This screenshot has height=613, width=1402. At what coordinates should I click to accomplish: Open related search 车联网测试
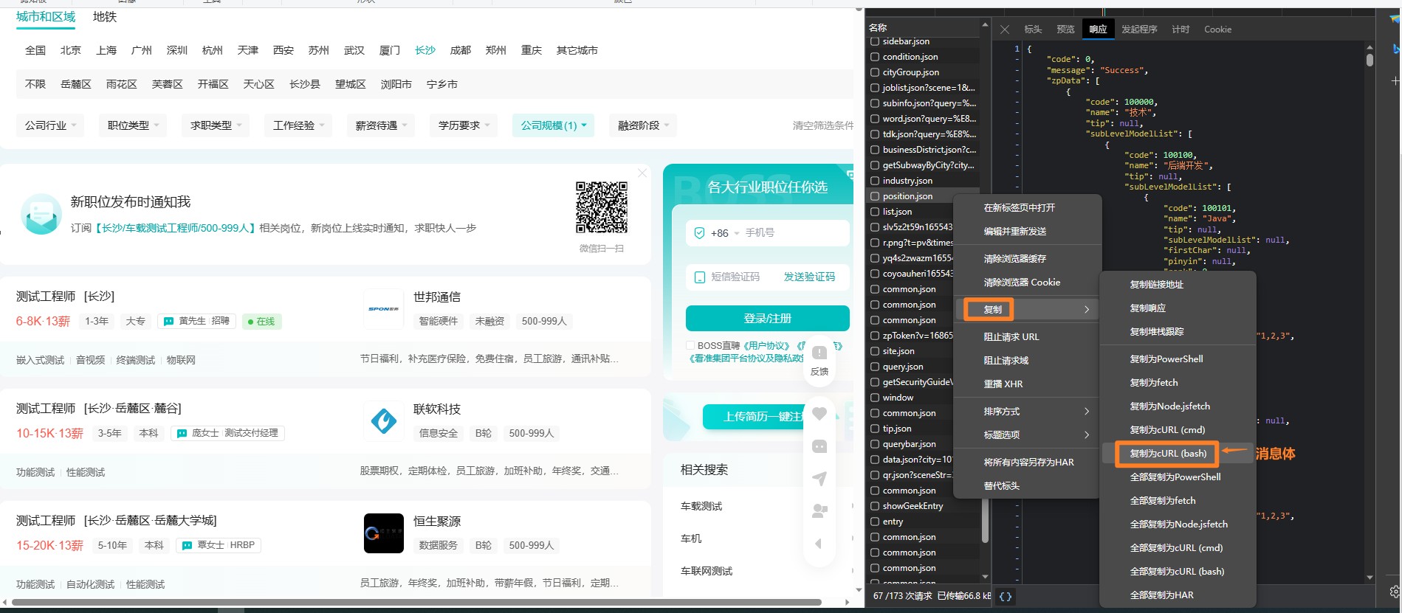(x=707, y=571)
